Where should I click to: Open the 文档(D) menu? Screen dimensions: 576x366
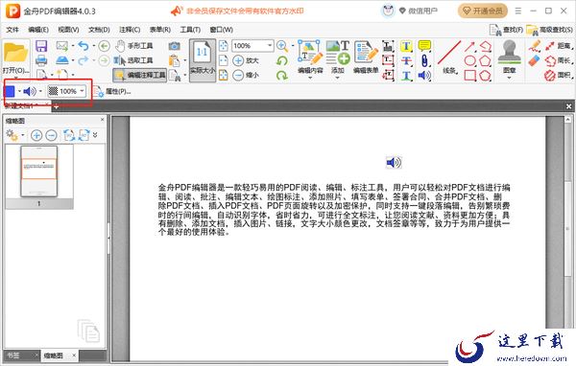(x=99, y=30)
